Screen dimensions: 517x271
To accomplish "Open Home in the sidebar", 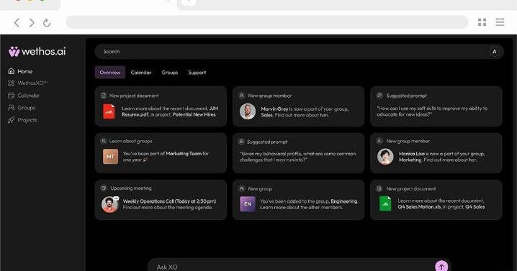I will [20, 71].
